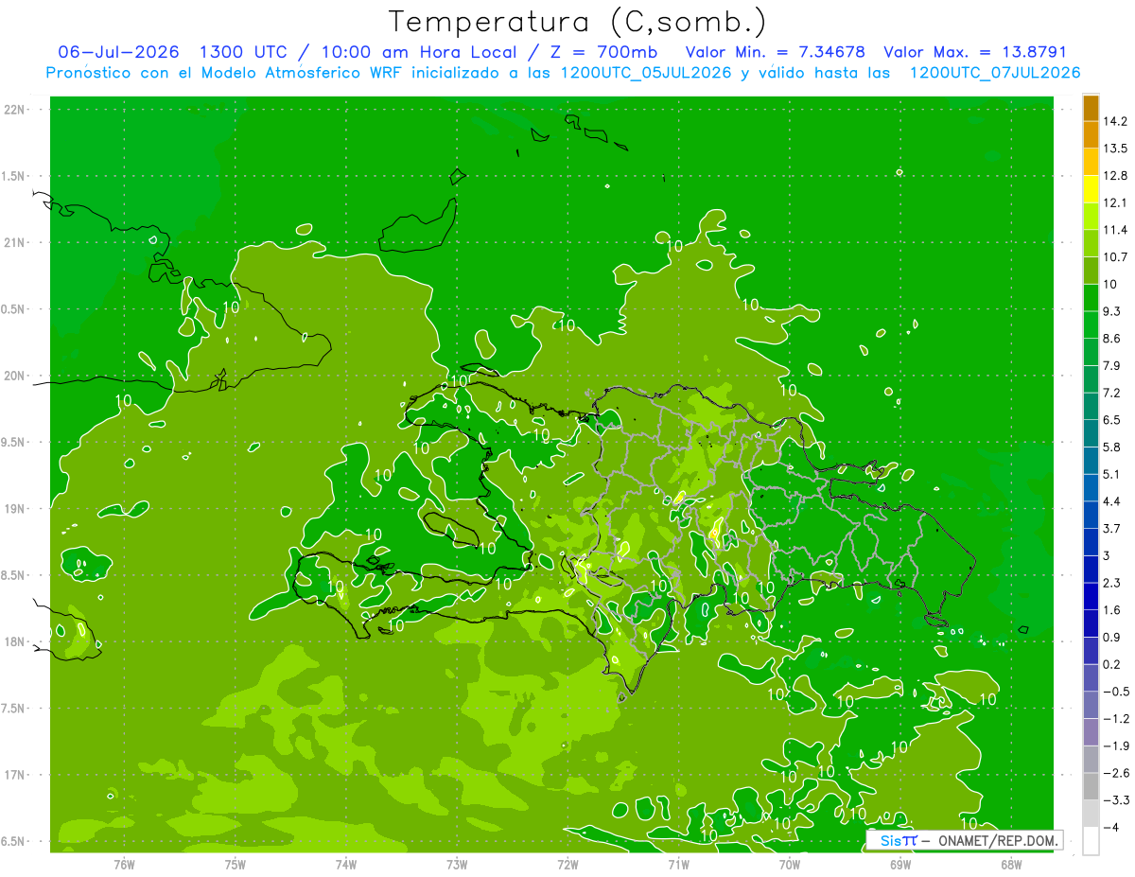Click the lime legend swatch between 11.4 and 12.1
1135x877 pixels.
pos(1091,217)
